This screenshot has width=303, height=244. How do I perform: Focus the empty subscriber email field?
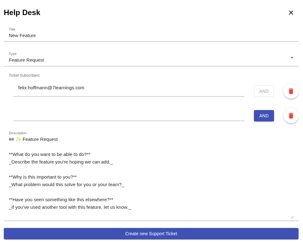point(129,115)
